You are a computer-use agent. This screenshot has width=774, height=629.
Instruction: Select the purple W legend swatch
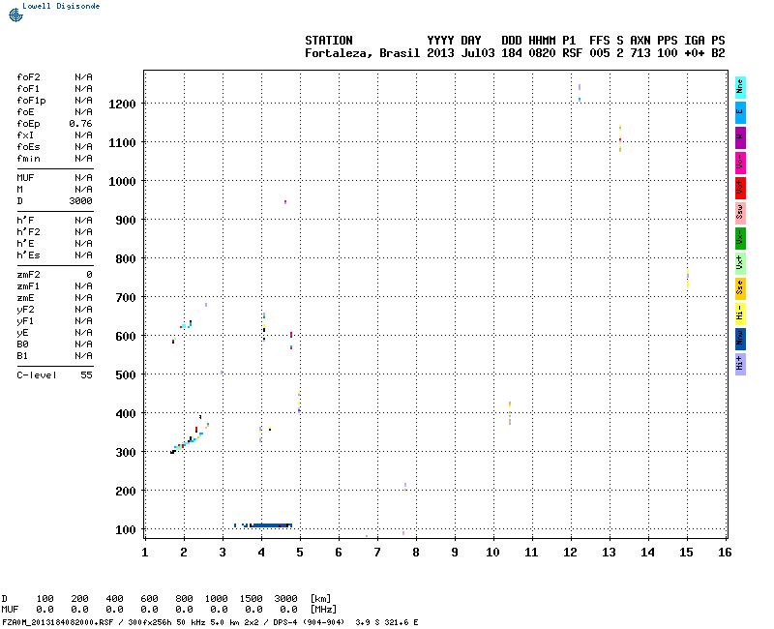click(740, 137)
